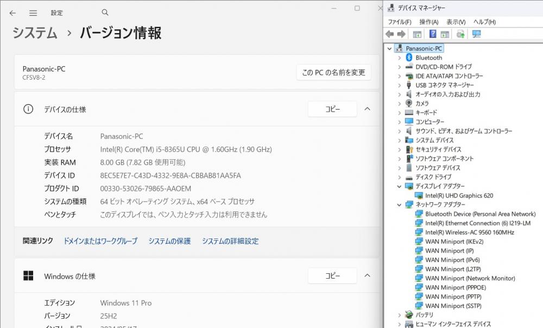Click the blue help question-mark toolbar icon
Viewport: 543px width, 328px height.
tap(433, 34)
